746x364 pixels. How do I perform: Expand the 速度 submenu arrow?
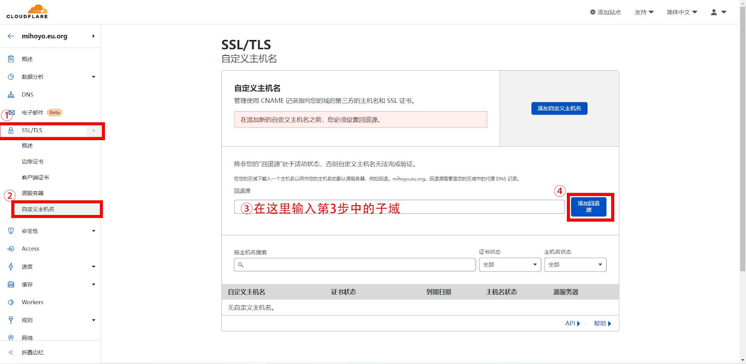pyautogui.click(x=93, y=267)
